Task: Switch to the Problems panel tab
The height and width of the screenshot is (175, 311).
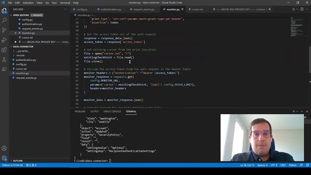Action: (x=80, y=111)
